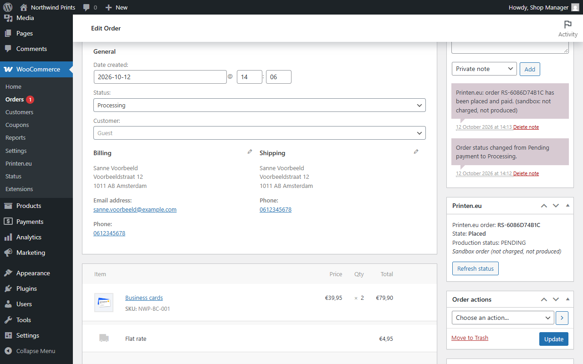Open the Analytics menu
This screenshot has width=583, height=364.
(x=36, y=237)
